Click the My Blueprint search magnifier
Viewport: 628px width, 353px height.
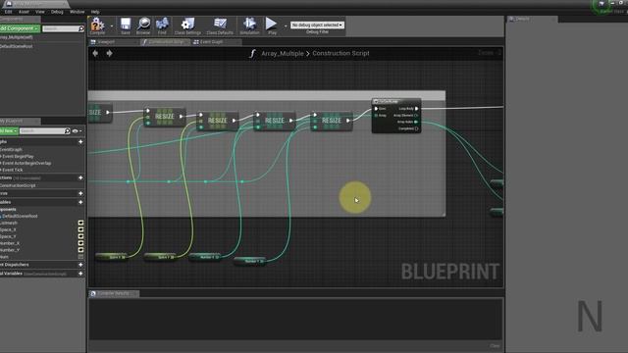67,130
